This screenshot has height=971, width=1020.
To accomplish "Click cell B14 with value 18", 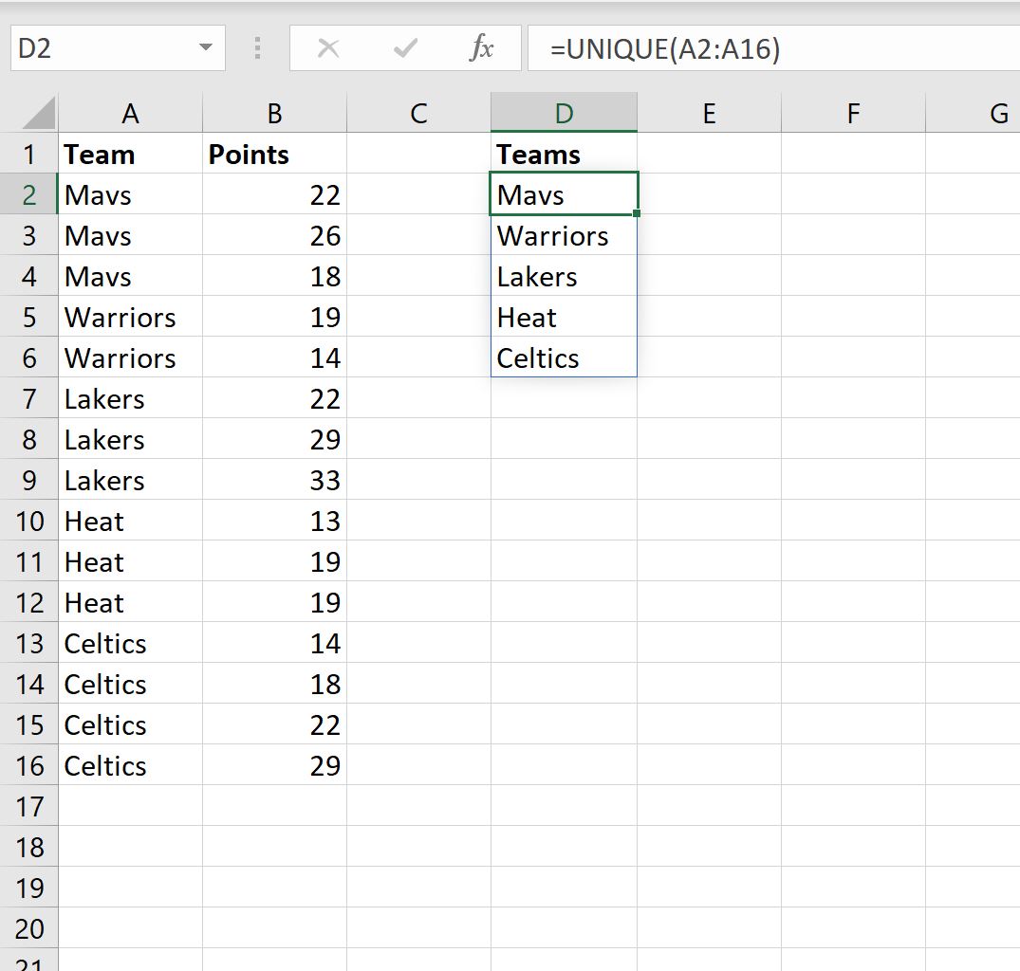I will pos(274,685).
